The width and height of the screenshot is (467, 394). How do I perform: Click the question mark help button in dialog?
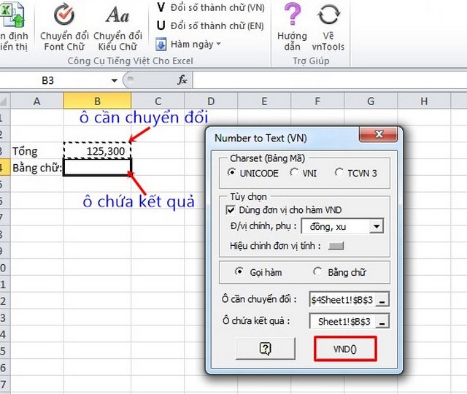[x=266, y=349]
